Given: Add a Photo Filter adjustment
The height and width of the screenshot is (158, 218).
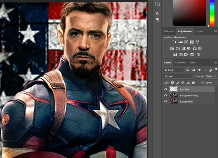Looking at the screenshot, I should click(189, 48).
